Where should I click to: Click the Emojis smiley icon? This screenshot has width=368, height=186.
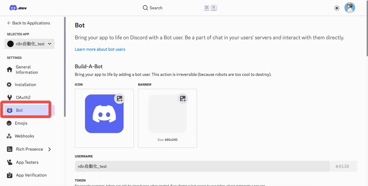(x=9, y=123)
